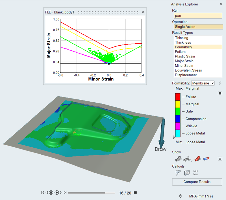Open the deformed shape show options icon
This screenshot has width=226, height=200.
[x=187, y=159]
